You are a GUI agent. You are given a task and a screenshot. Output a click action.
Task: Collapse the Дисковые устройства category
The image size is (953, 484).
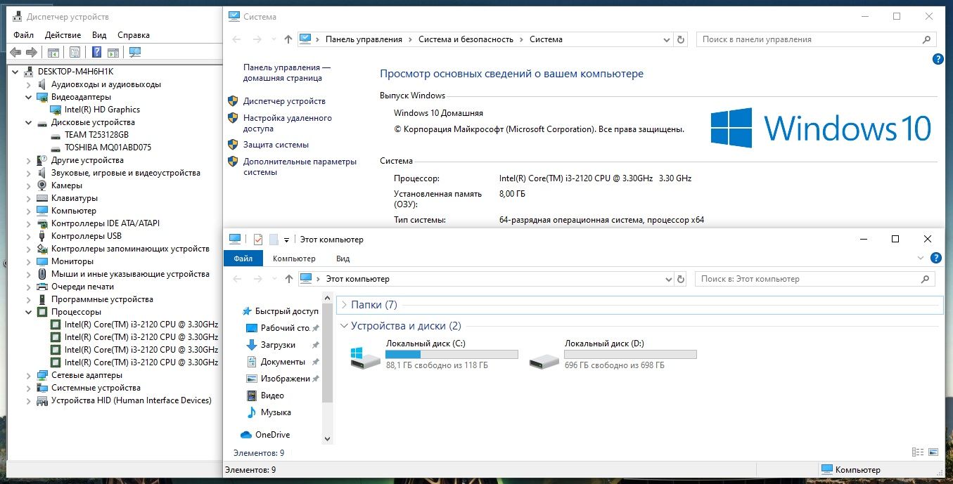coord(29,122)
